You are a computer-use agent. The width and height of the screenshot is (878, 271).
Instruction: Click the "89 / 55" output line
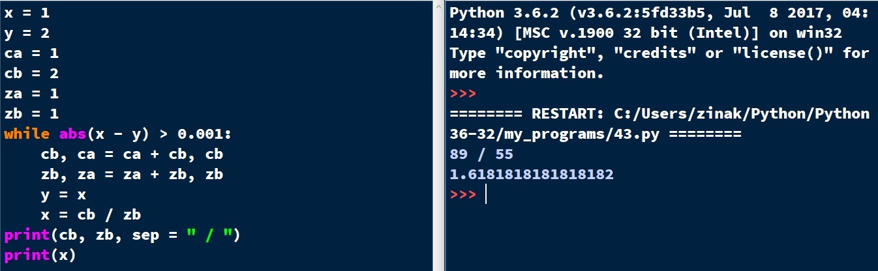481,154
